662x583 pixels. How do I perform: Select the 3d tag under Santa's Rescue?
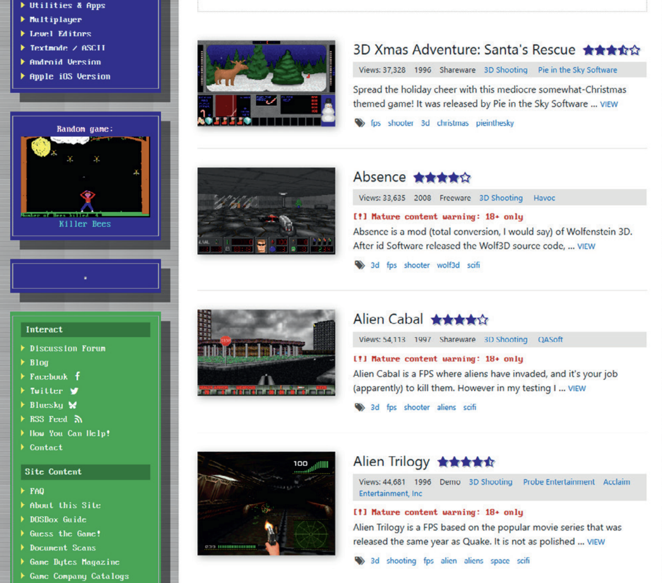(425, 123)
